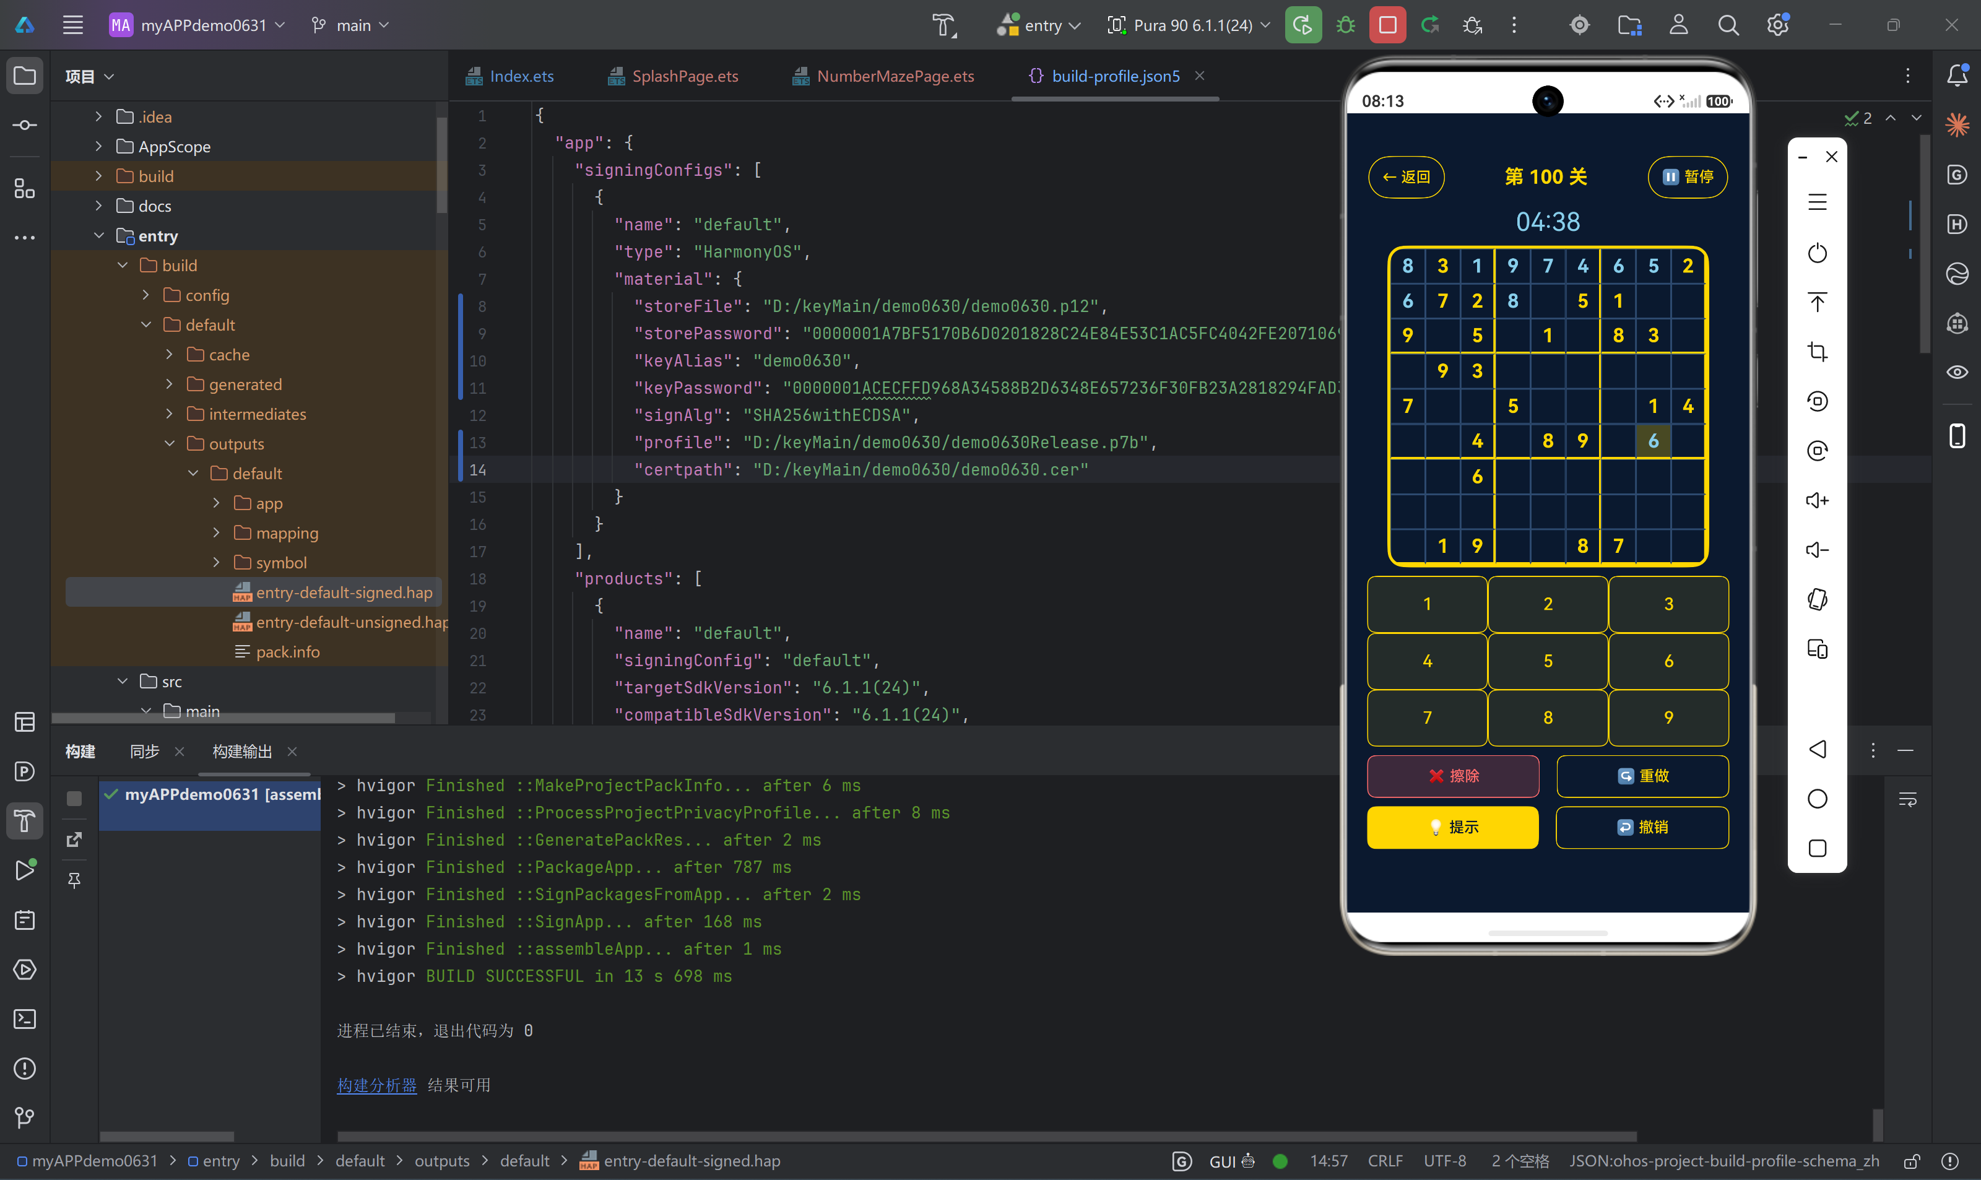Toggle the Previewer eye icon on right sidebar
The width and height of the screenshot is (1981, 1180).
pyautogui.click(x=1957, y=372)
